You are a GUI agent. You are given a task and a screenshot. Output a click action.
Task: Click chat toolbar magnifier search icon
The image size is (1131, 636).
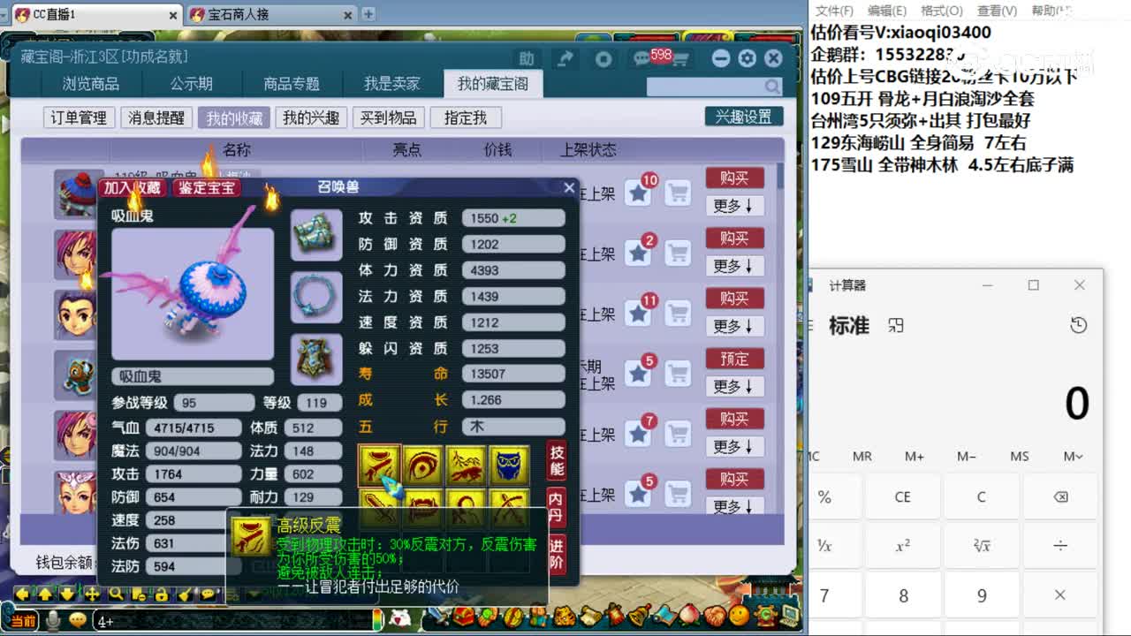click(116, 594)
